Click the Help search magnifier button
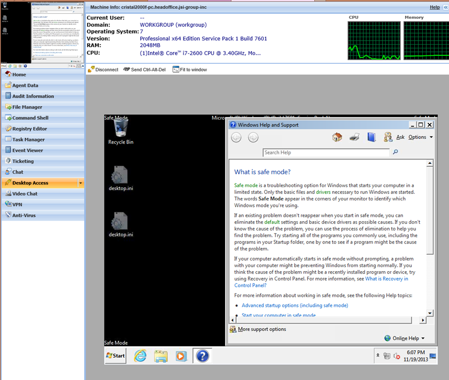 pyautogui.click(x=396, y=152)
